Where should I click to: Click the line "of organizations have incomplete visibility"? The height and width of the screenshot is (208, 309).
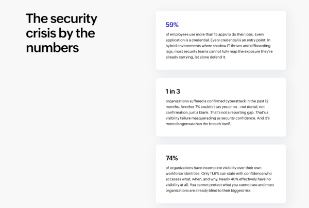(x=213, y=168)
